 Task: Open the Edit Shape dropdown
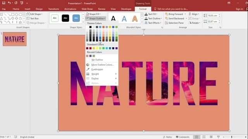34,14
